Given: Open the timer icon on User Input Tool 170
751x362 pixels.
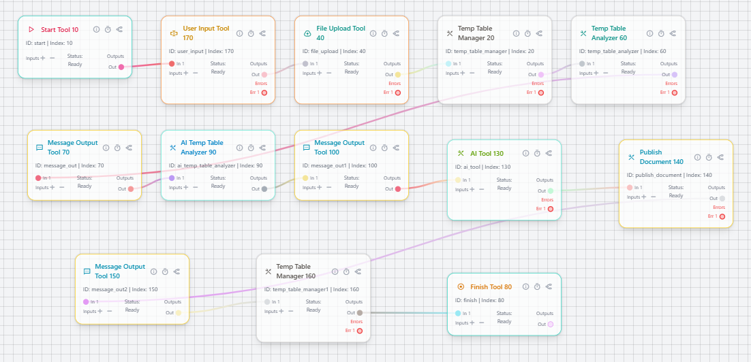Looking at the screenshot, I should [x=251, y=33].
